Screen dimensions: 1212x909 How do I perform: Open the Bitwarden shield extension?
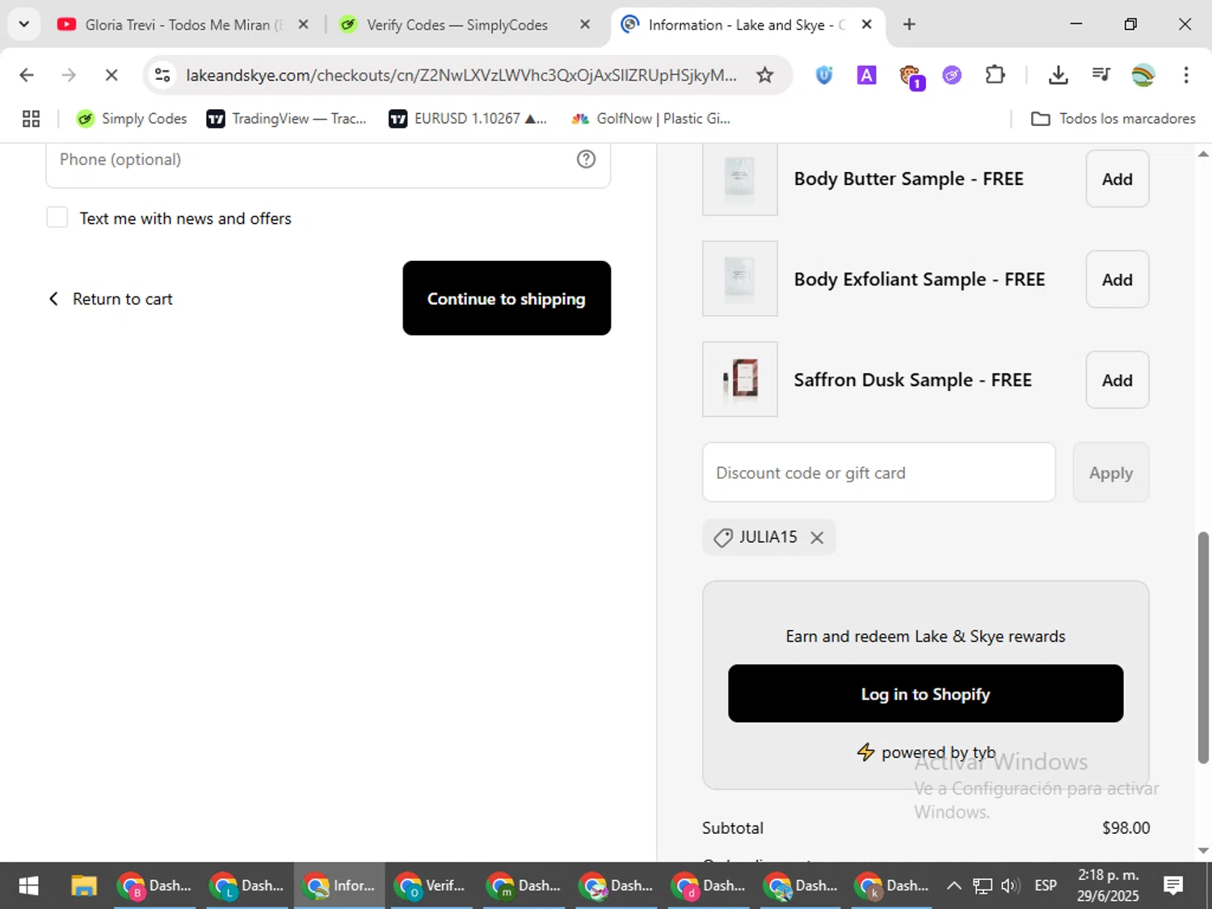823,75
